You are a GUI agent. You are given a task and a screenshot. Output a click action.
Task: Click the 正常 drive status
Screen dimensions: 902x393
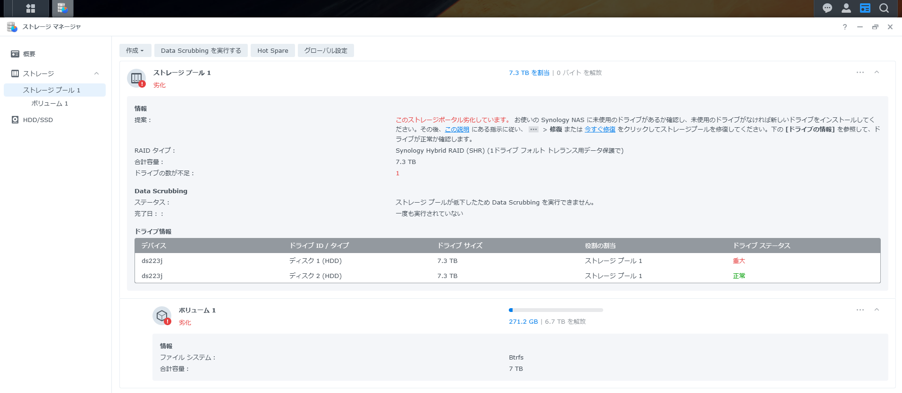[739, 276]
